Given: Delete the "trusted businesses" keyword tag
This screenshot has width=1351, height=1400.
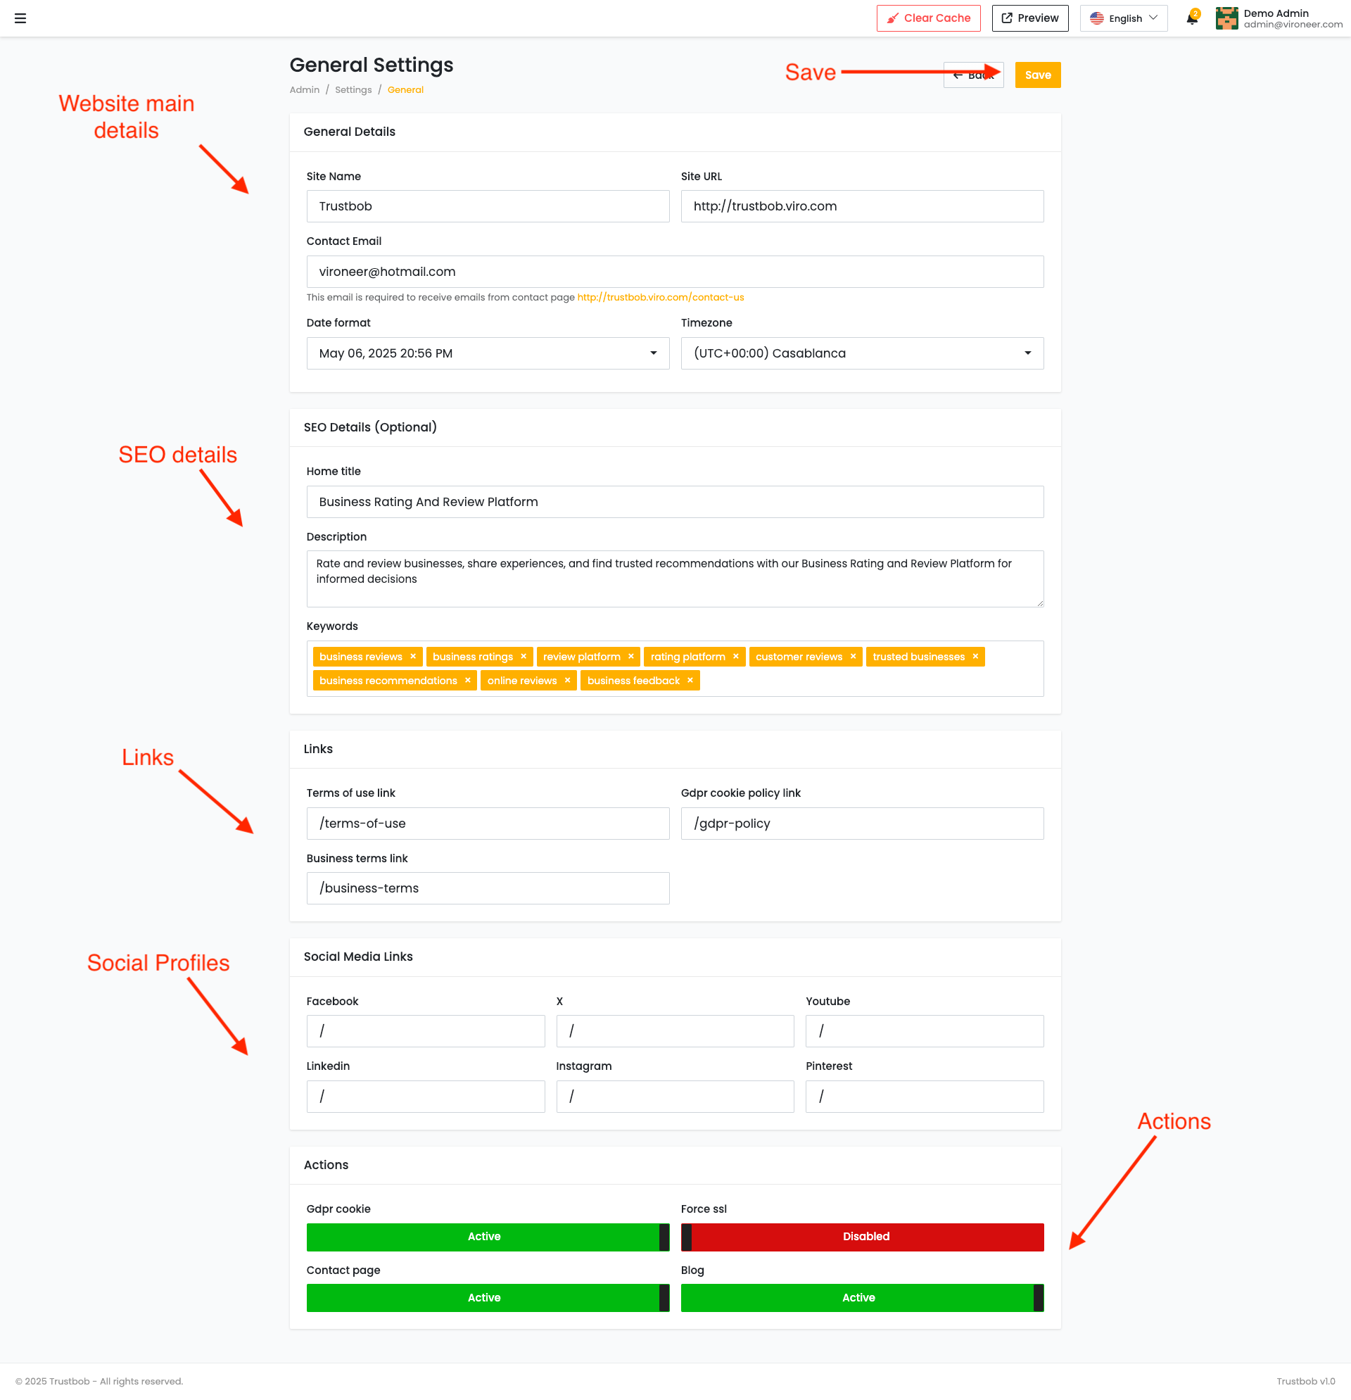Looking at the screenshot, I should (x=975, y=657).
